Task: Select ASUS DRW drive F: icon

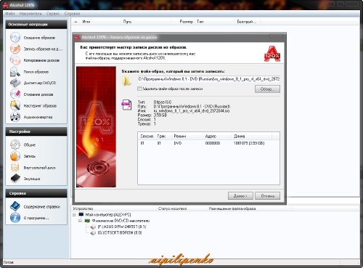Action: (93, 227)
